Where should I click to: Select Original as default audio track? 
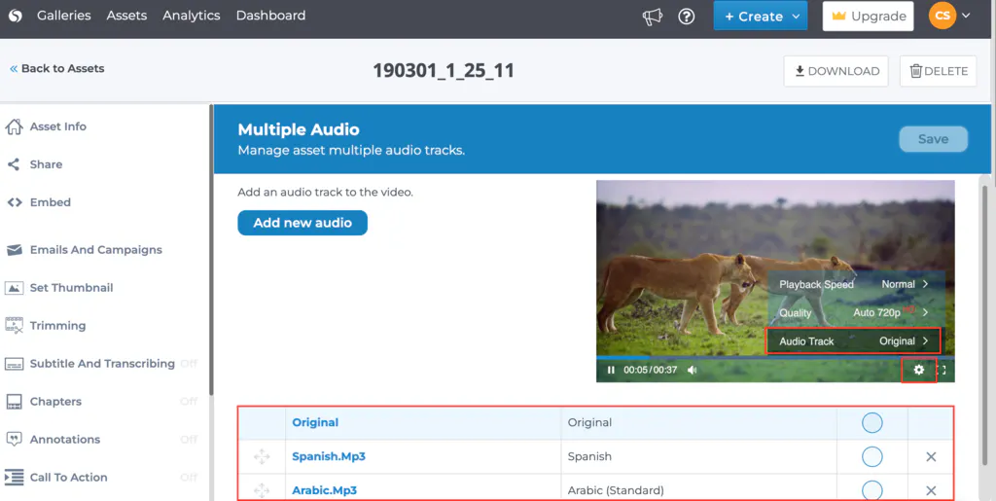(x=871, y=422)
